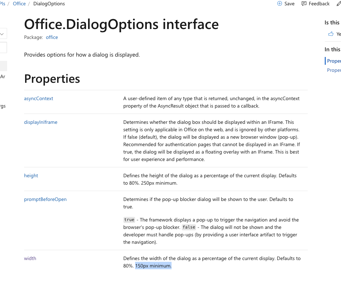The width and height of the screenshot is (341, 288).
Task: Edit the page with the pencil icon
Action: pos(339,4)
